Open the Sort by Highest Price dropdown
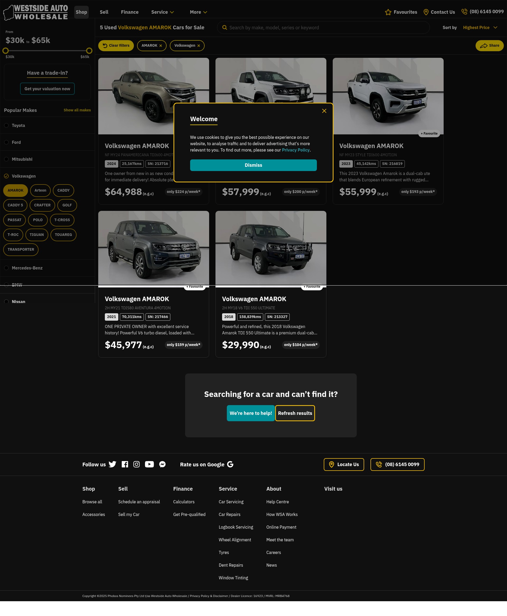The width and height of the screenshot is (507, 616). point(480,27)
